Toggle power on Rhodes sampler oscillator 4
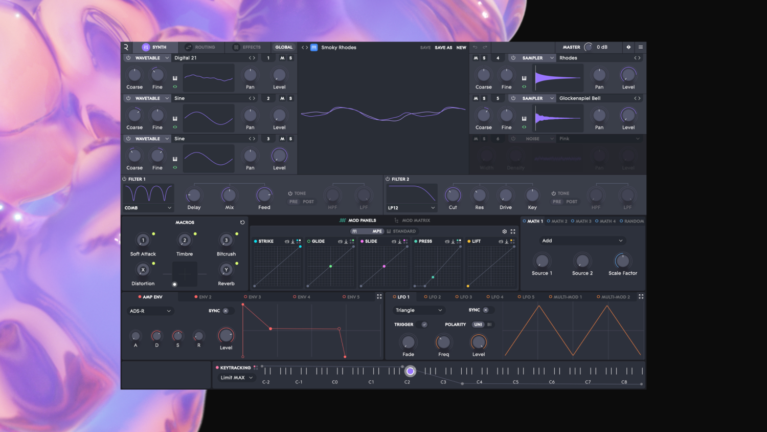767x432 pixels. pos(513,58)
